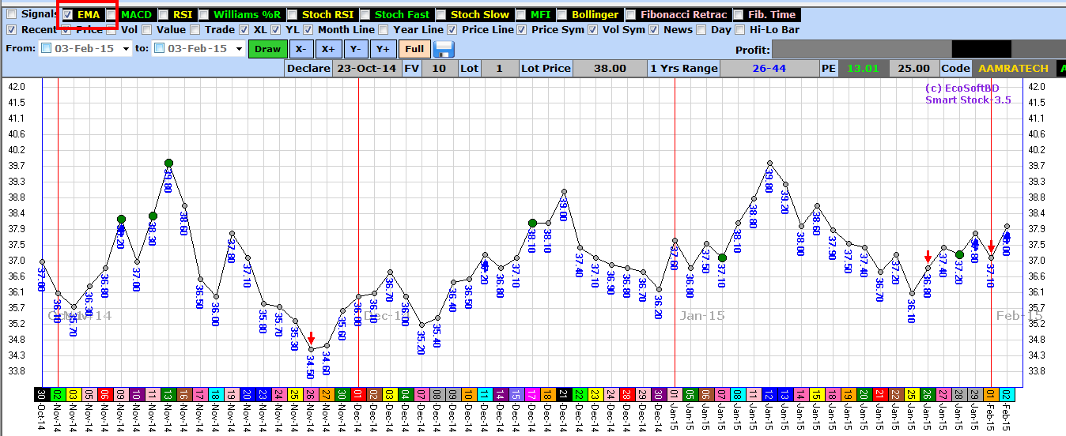Uncheck the Recent option
Screen dimensions: 1066x436
(12, 29)
